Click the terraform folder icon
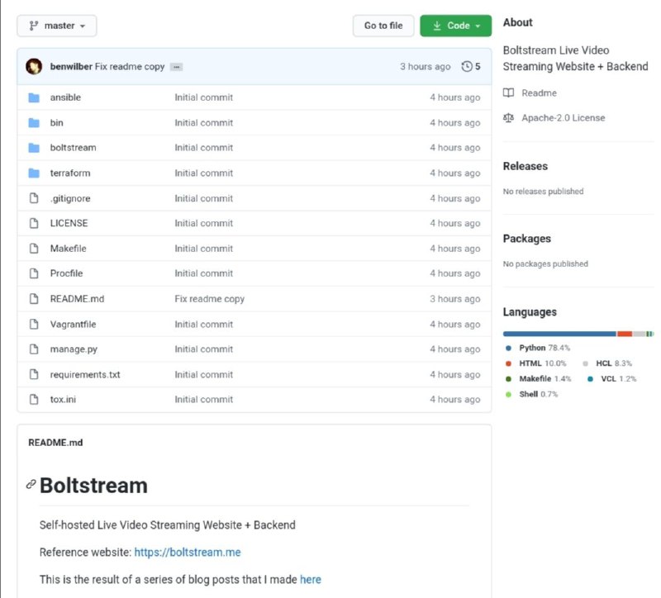Image resolution: width=661 pixels, height=598 pixels. click(34, 173)
